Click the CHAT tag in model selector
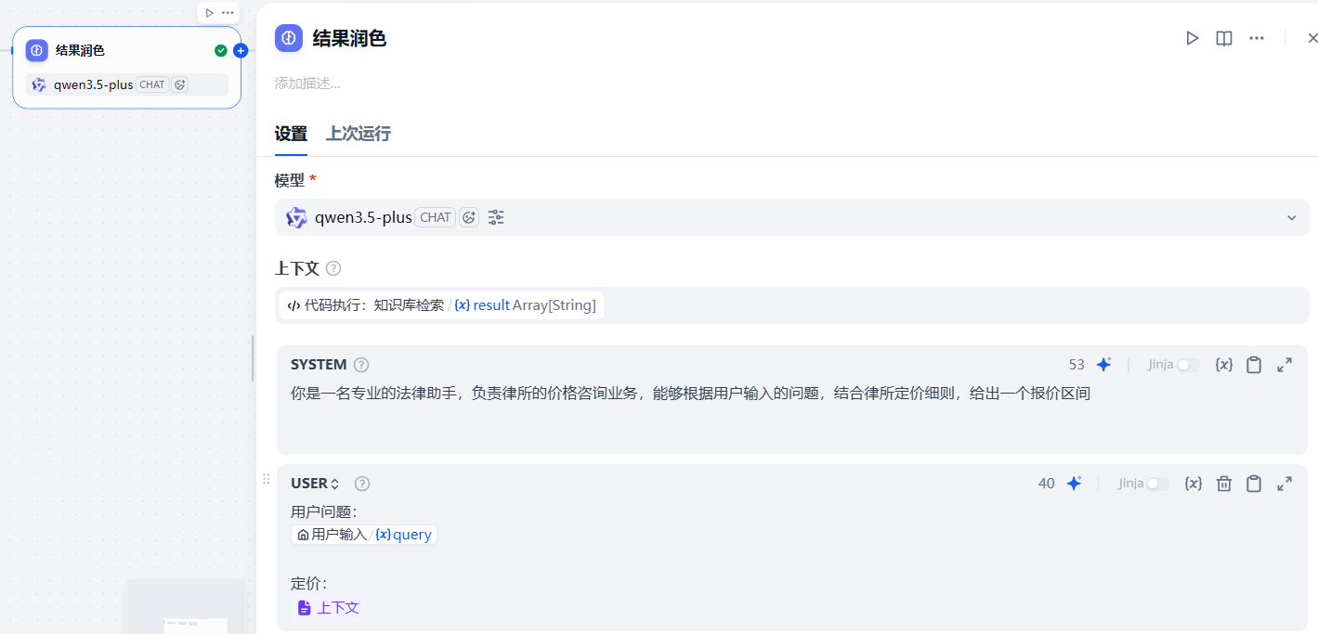This screenshot has width=1318, height=634. click(435, 217)
